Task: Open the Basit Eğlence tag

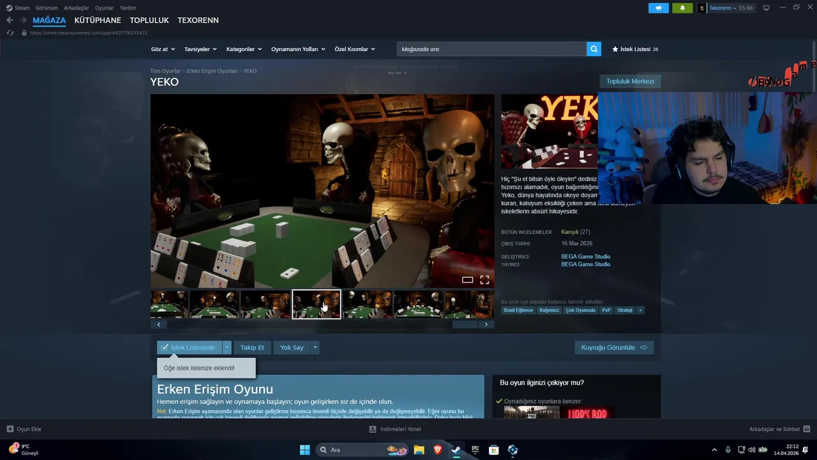Action: click(518, 310)
